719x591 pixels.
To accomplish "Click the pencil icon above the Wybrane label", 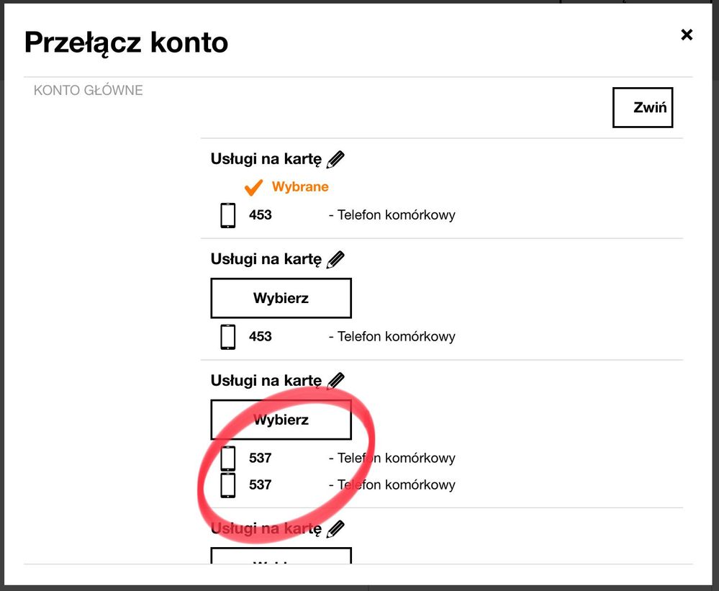I will [x=335, y=159].
